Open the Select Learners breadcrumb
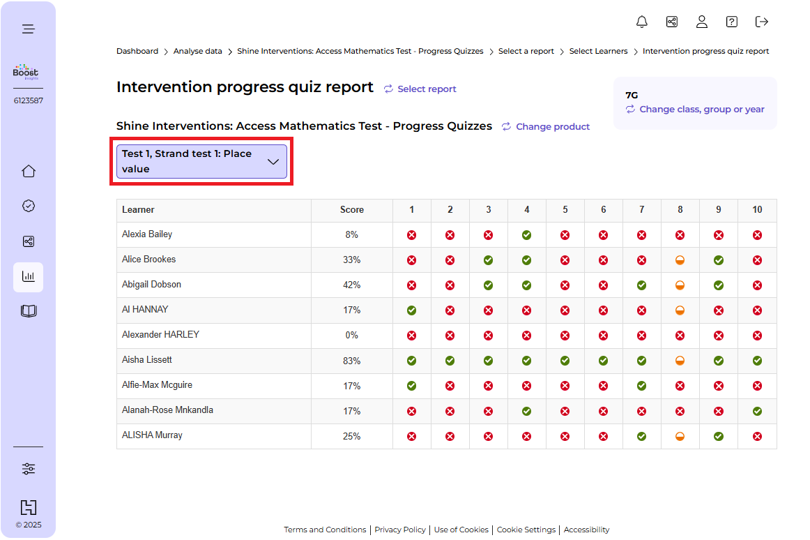 [x=598, y=52]
